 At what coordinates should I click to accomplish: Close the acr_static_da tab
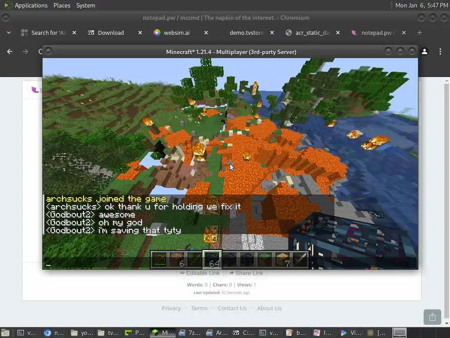click(x=338, y=33)
